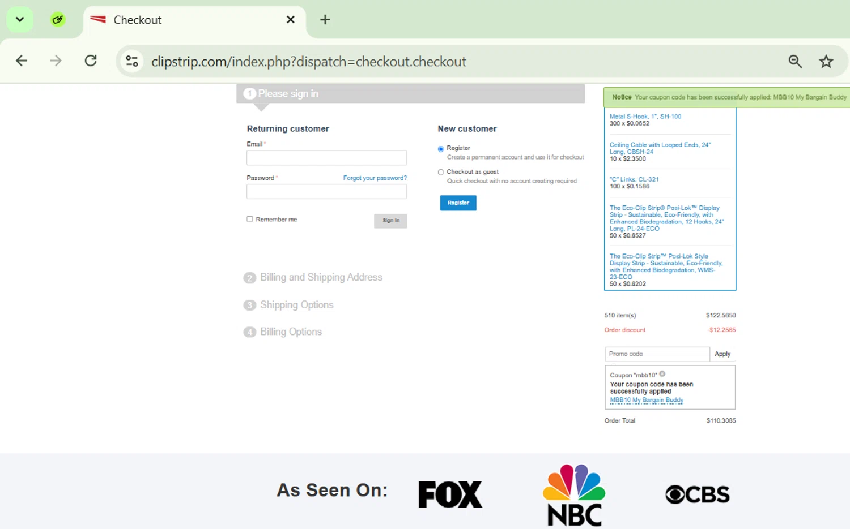Close the Checkout tab

point(291,20)
